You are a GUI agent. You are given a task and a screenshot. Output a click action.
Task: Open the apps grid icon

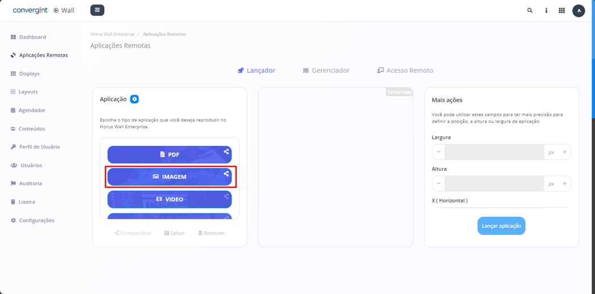point(562,10)
